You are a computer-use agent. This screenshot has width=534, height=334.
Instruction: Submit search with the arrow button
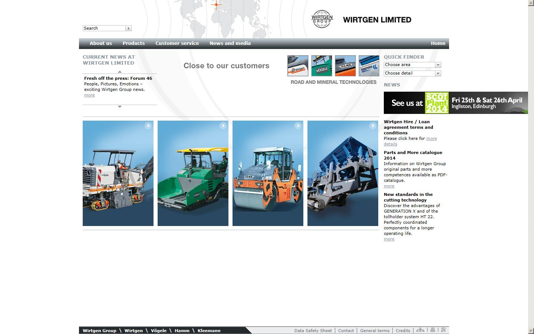129,28
